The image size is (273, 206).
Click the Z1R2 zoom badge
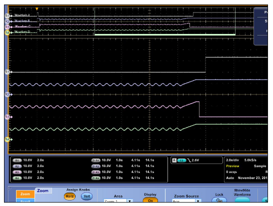click(96, 166)
